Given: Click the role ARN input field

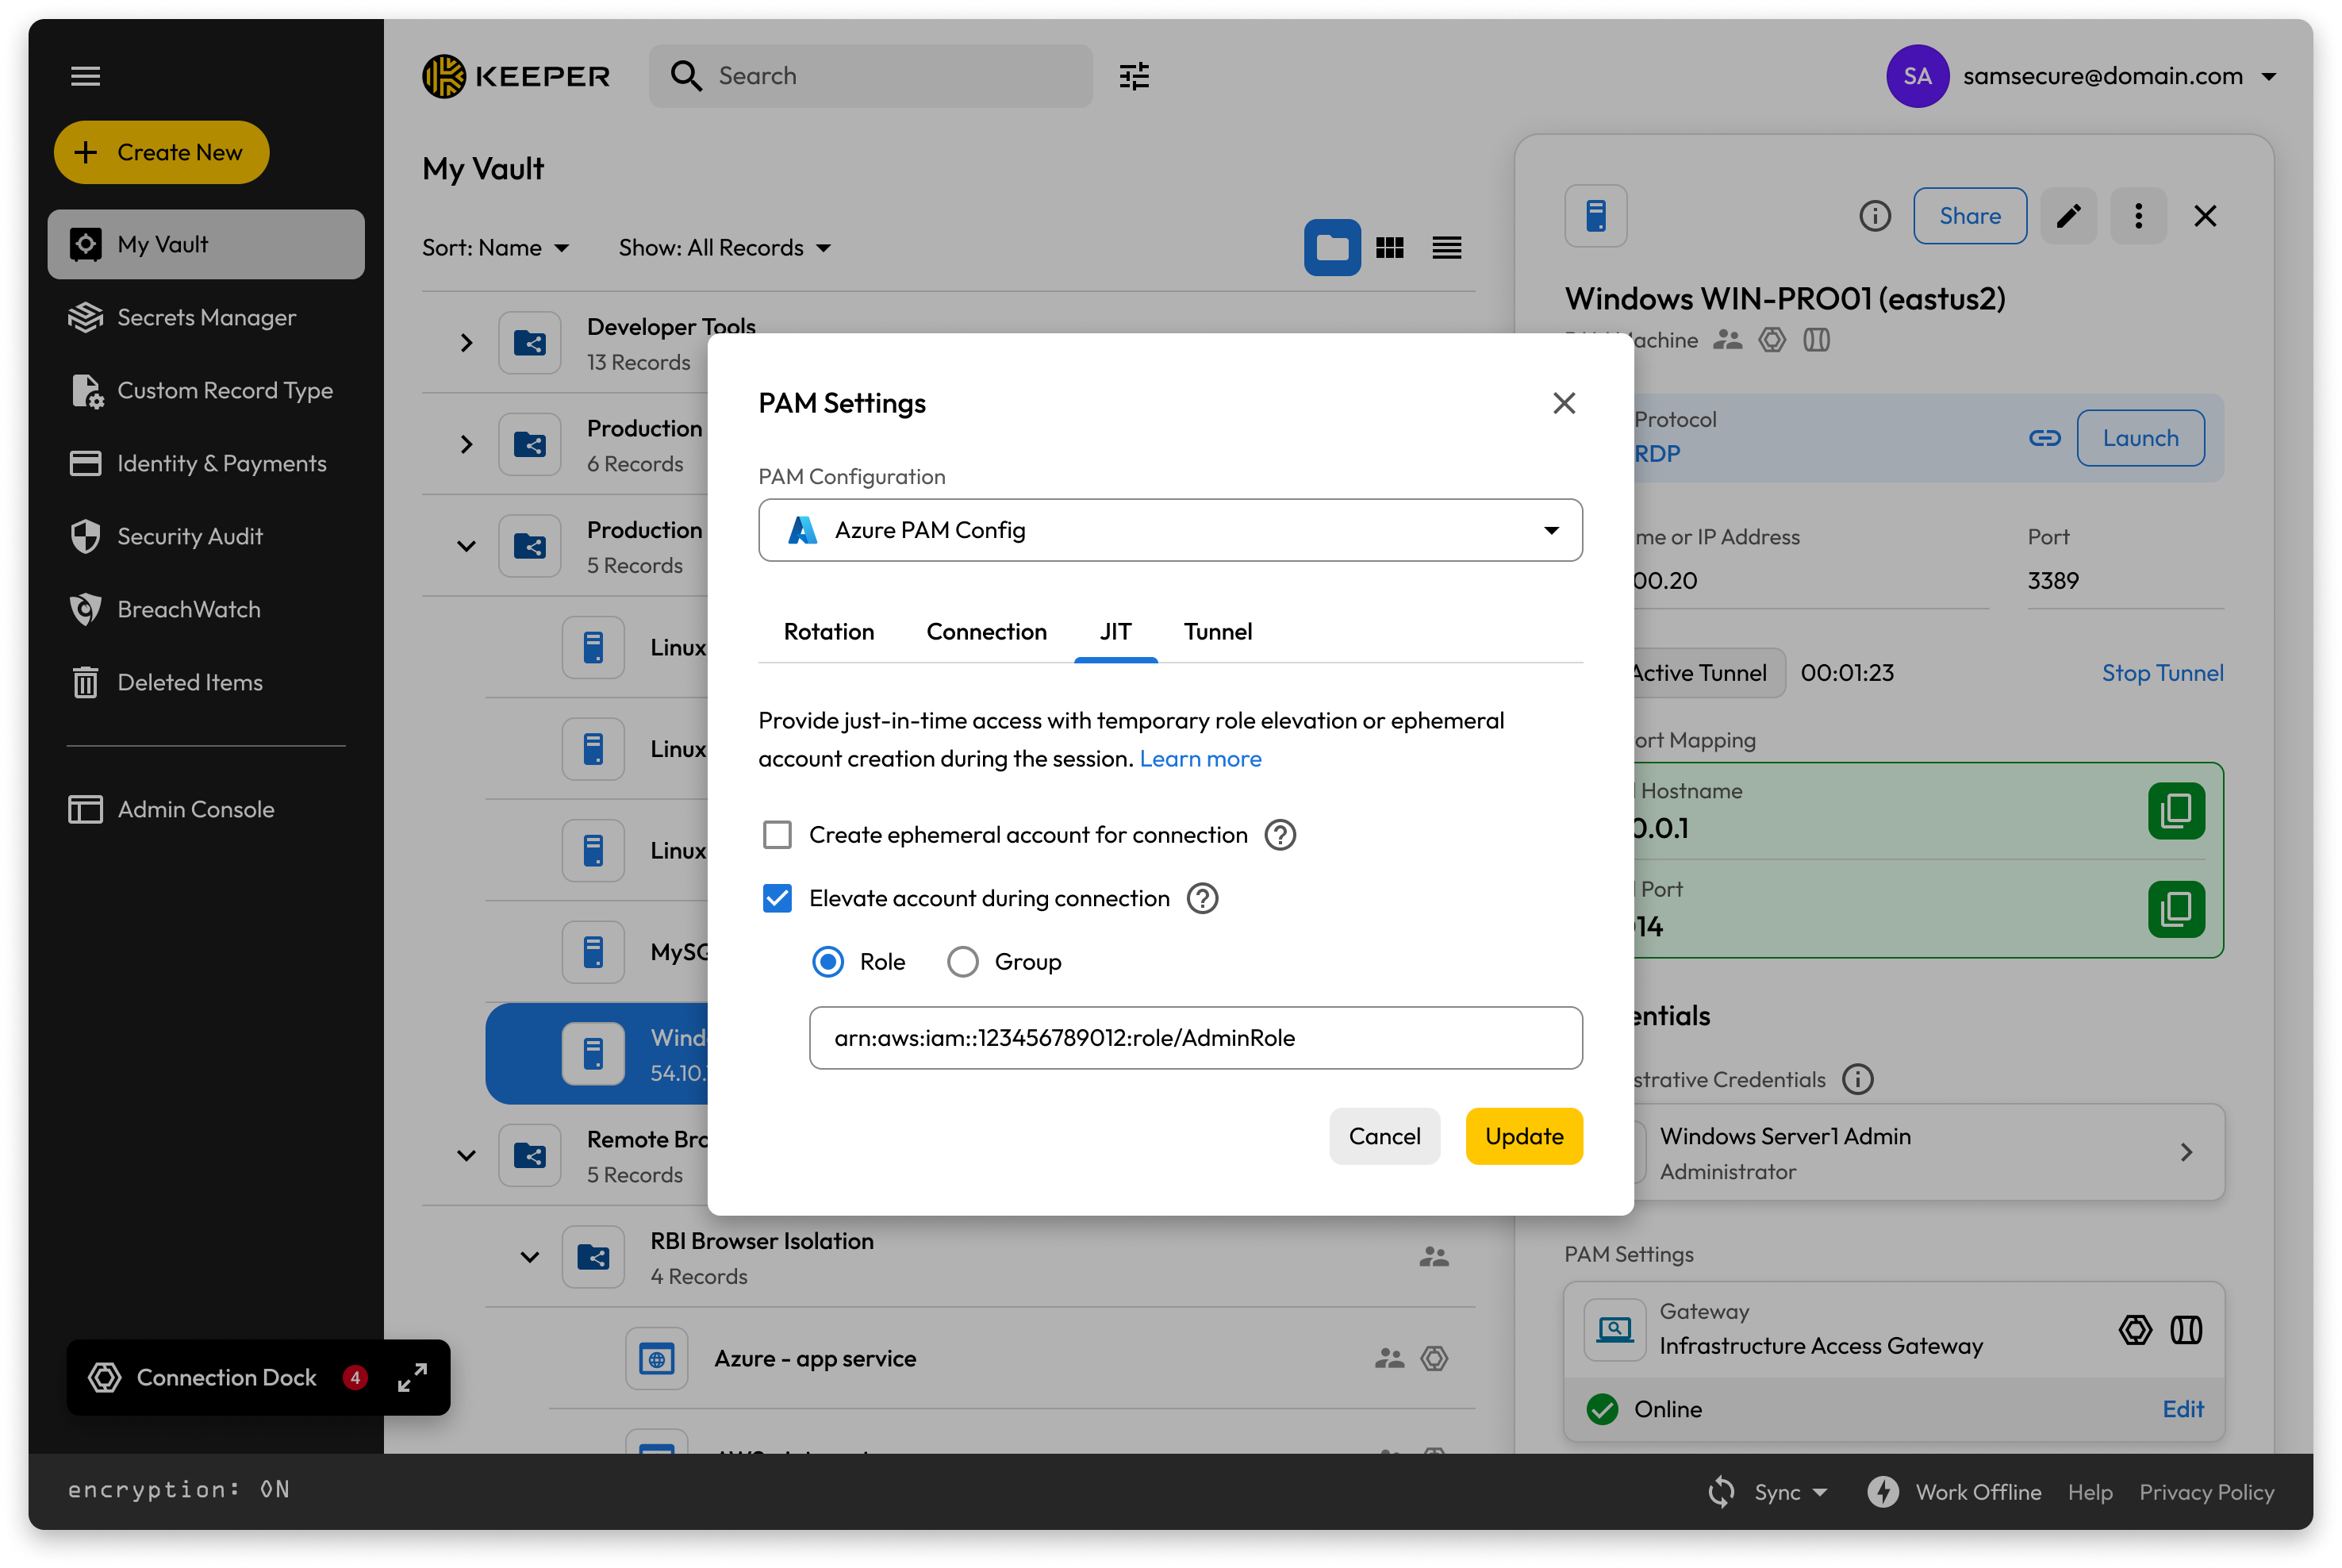Looking at the screenshot, I should coord(1195,1038).
